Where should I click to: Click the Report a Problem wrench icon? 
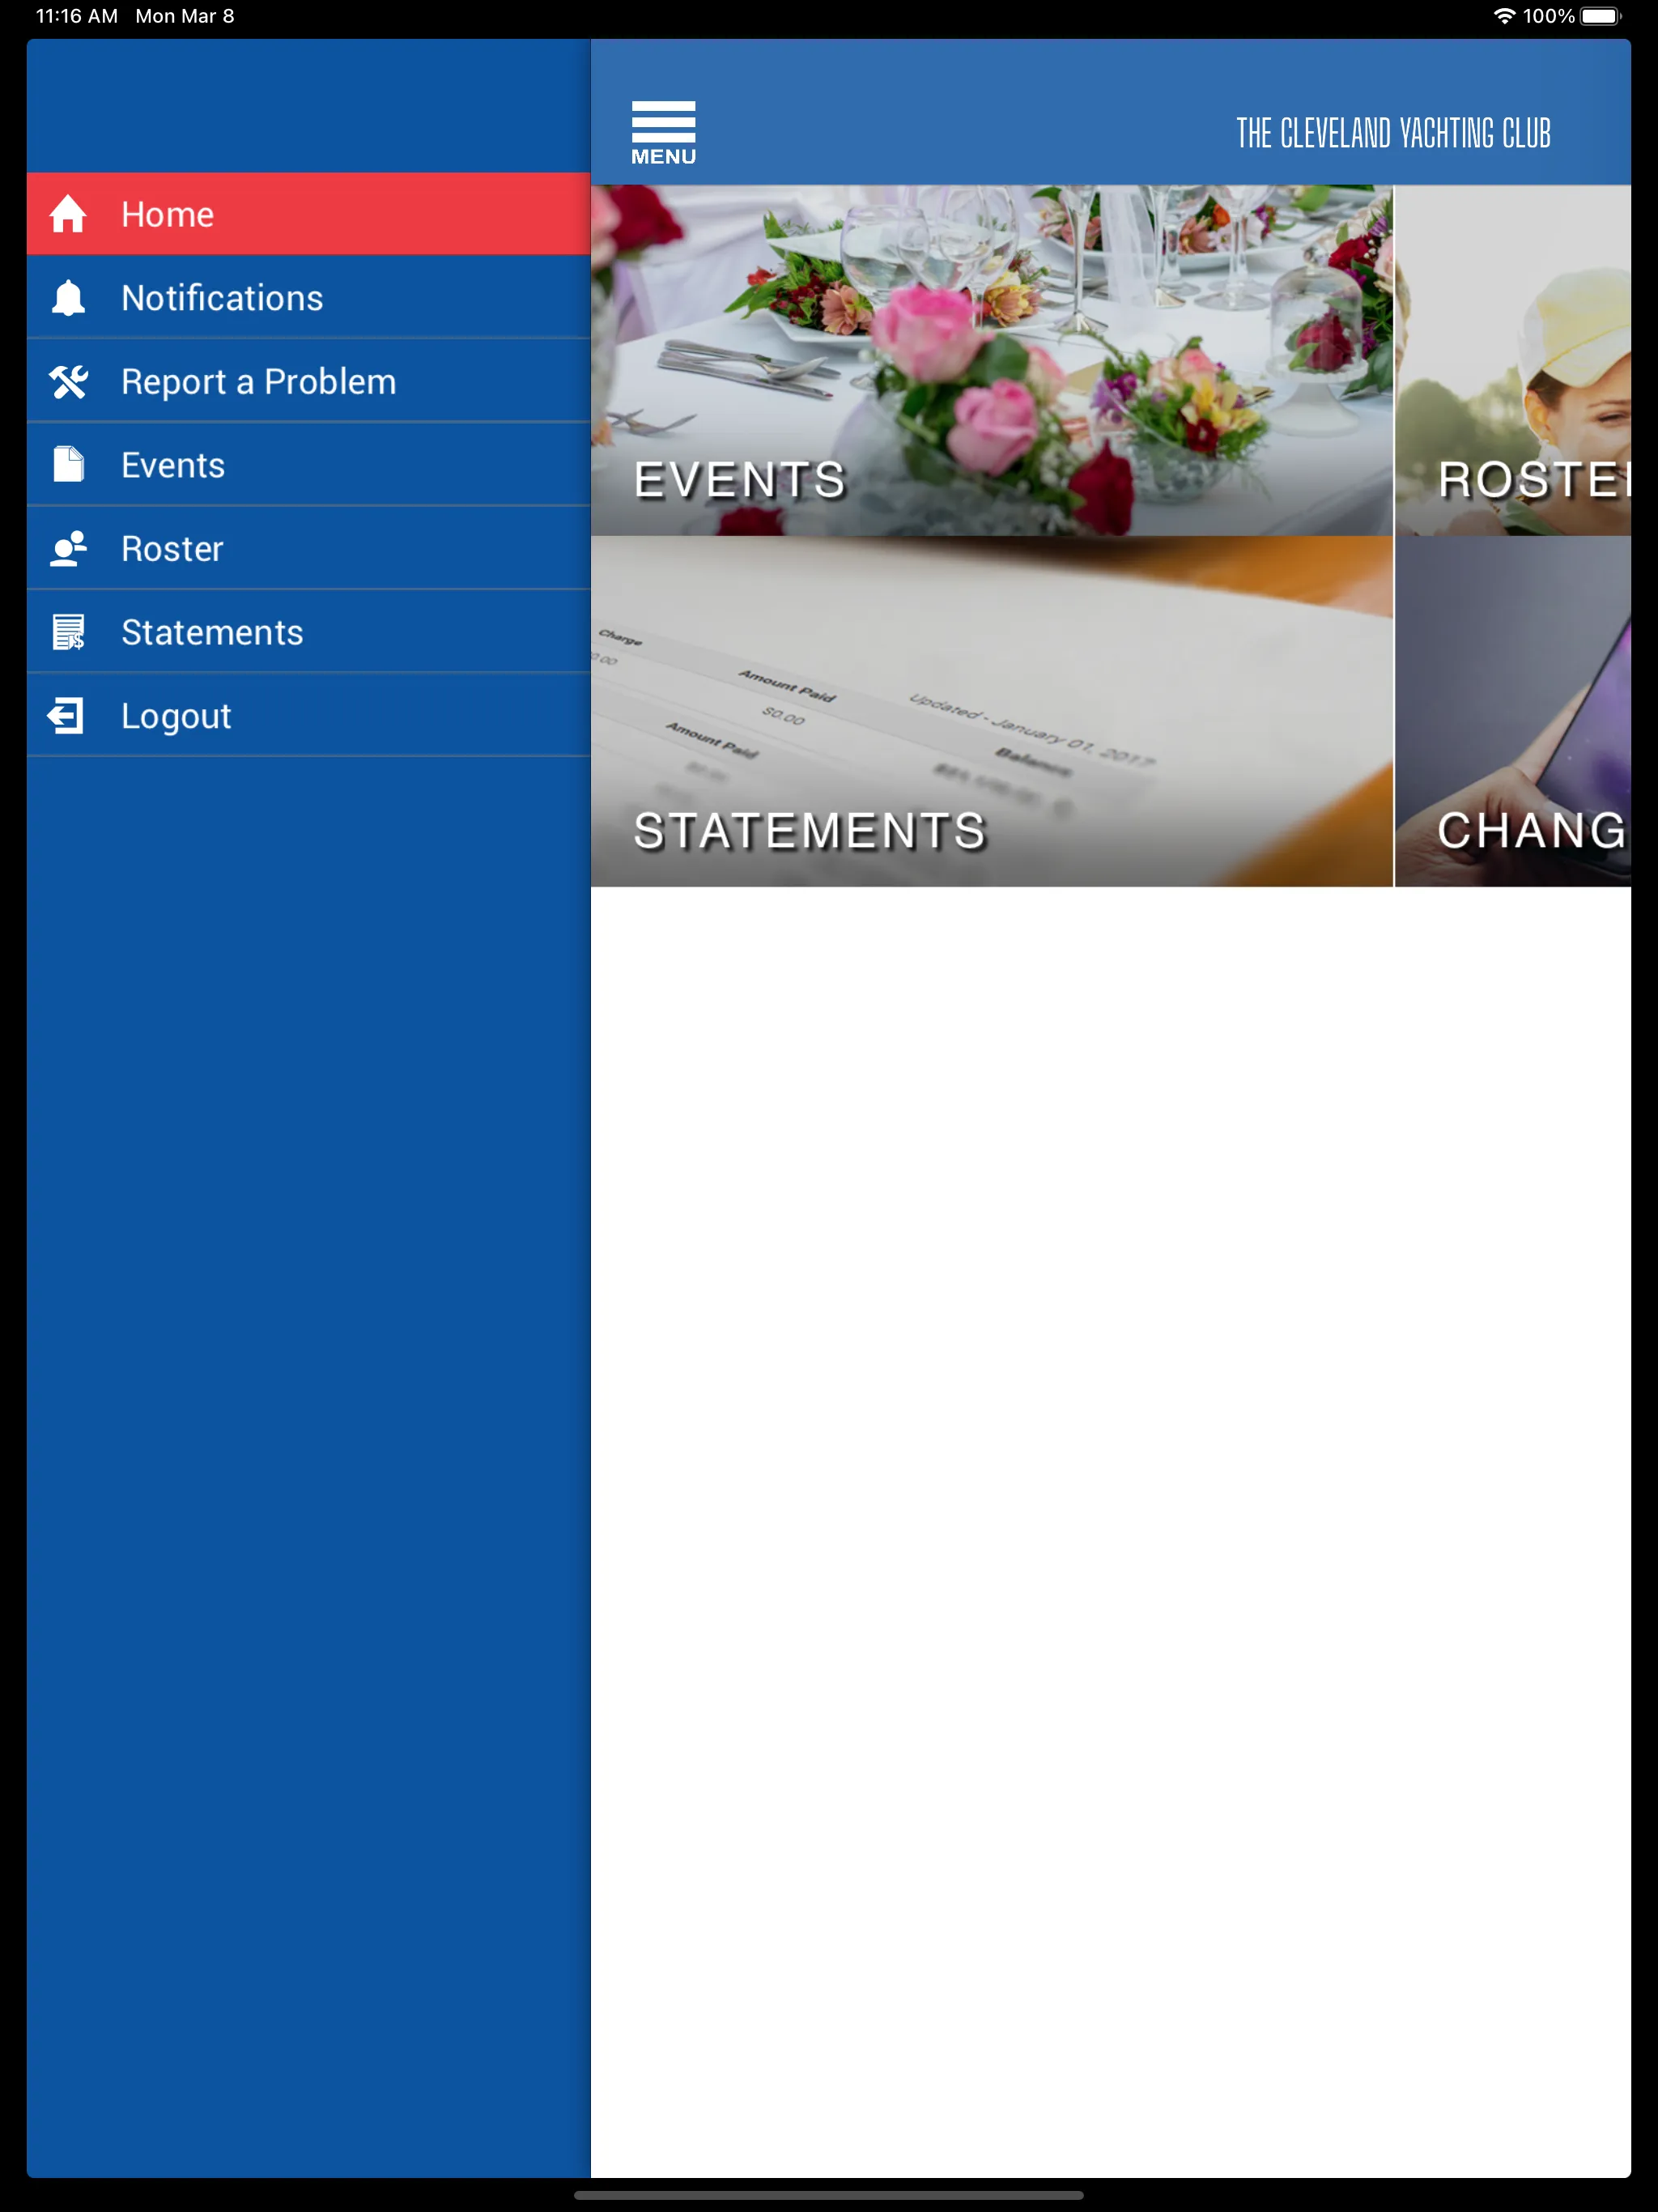[x=70, y=380]
